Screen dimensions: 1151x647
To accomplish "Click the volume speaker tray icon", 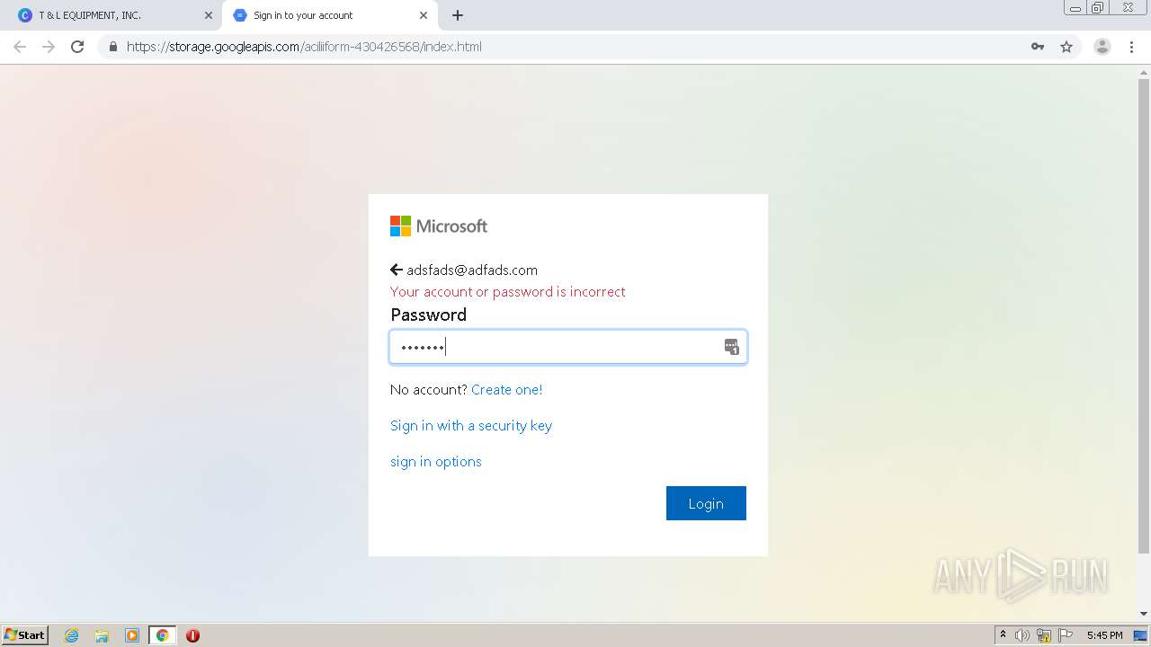I will coord(1022,635).
